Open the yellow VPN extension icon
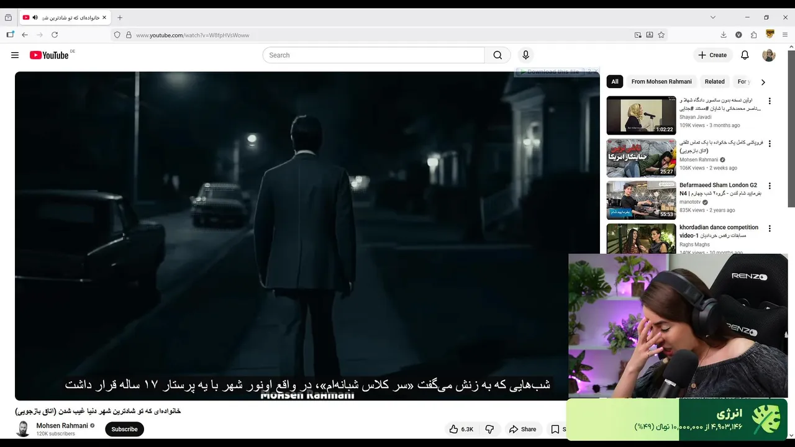This screenshot has width=795, height=447. [x=770, y=34]
